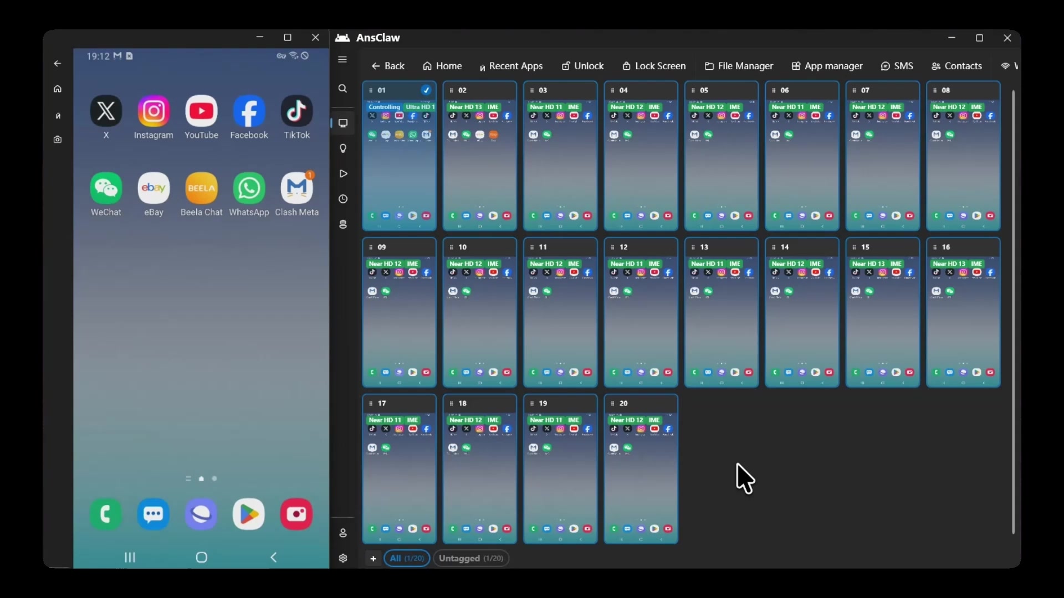
Task: Open the lightbulb icon in AnsClaw sidebar
Action: pyautogui.click(x=343, y=148)
